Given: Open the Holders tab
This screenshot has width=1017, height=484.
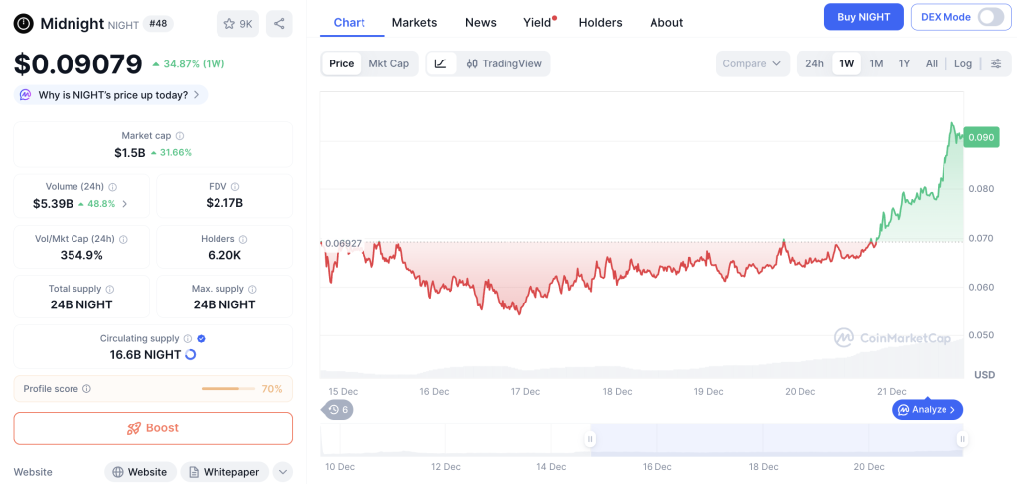Looking at the screenshot, I should point(600,22).
